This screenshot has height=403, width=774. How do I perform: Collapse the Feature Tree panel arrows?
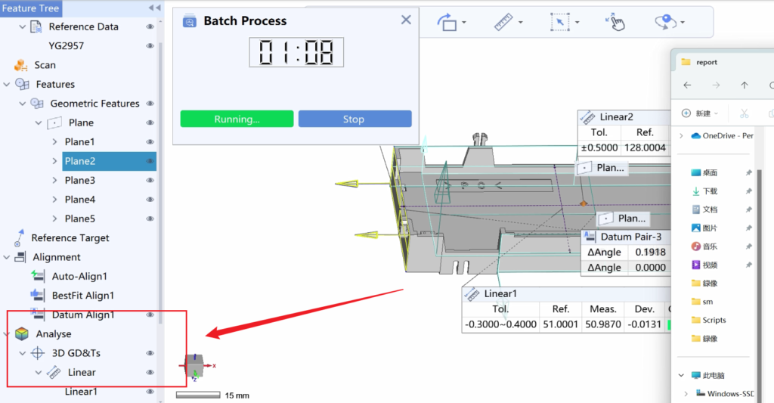click(x=154, y=8)
